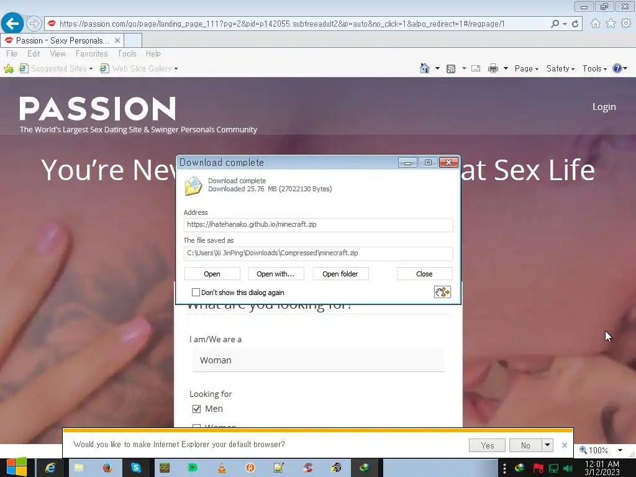Image resolution: width=636 pixels, height=477 pixels.
Task: Expand the address bar search dropdown arrow
Action: point(565,24)
